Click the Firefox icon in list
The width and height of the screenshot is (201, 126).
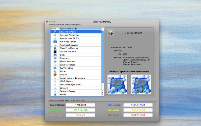tap(55, 75)
